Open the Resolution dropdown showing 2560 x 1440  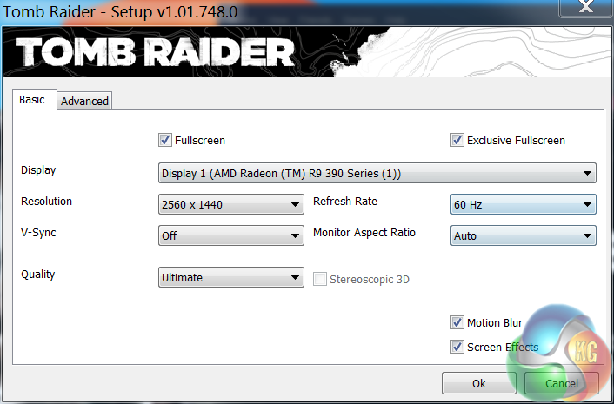(x=231, y=204)
